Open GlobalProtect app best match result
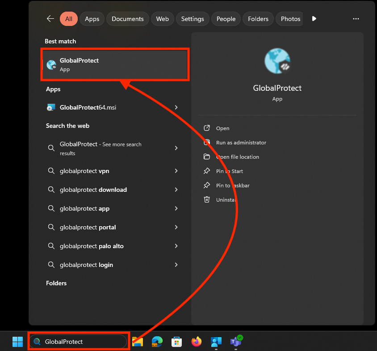Viewport: 377px width, 351px height. (115, 64)
